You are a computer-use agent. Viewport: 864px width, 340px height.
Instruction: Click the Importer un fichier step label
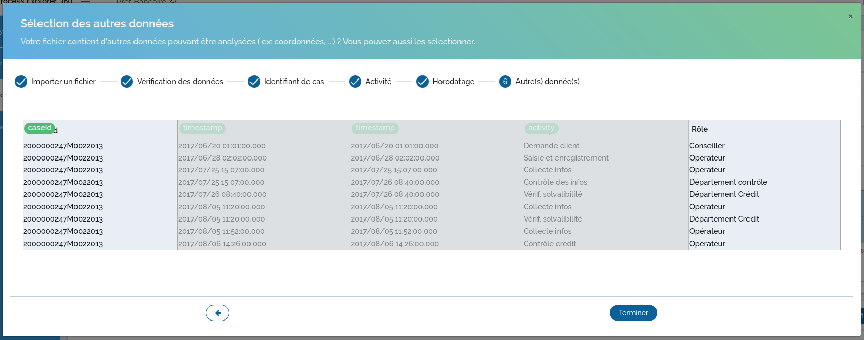pos(63,82)
